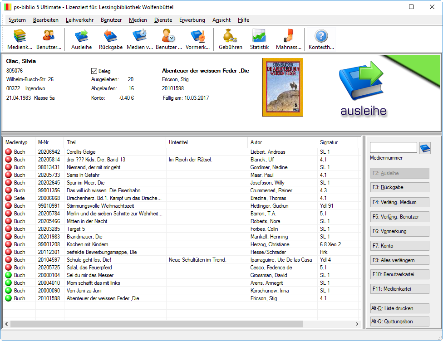Click the blue book icon beside Mediennummer
Screen dimensions: 443x341
point(425,147)
